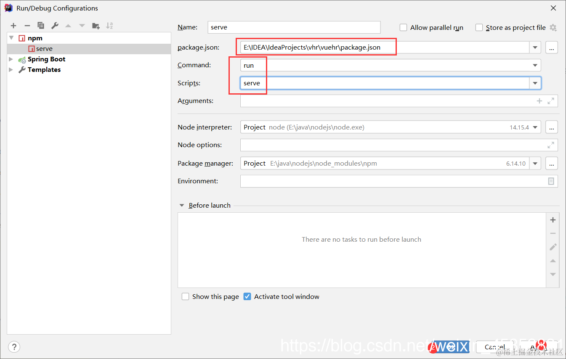Open edit templates wrench icon

click(x=55, y=26)
